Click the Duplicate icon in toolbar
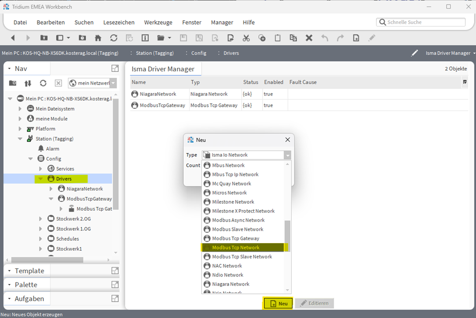476x318 pixels. click(x=293, y=38)
